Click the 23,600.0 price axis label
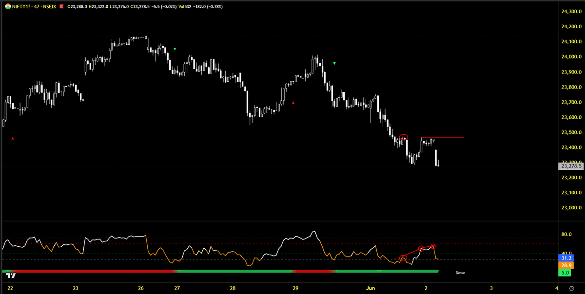Viewport: 585px width, 294px height. (572, 117)
